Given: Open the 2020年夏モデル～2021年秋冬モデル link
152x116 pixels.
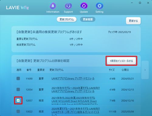Looking at the screenshot, I should coord(76,112).
